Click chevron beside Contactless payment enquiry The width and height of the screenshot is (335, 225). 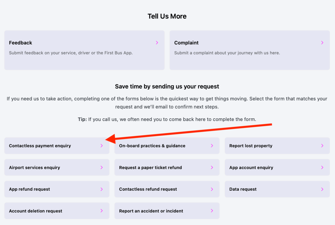tap(102, 146)
